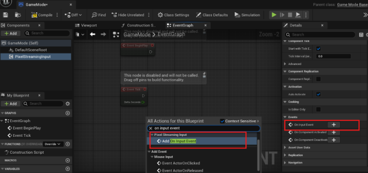Click the back navigation arrow in graph
Image resolution: width=368 pixels, height=173 pixels.
(93, 35)
